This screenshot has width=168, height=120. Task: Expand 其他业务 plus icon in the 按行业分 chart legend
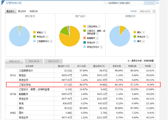(x=47, y=37)
